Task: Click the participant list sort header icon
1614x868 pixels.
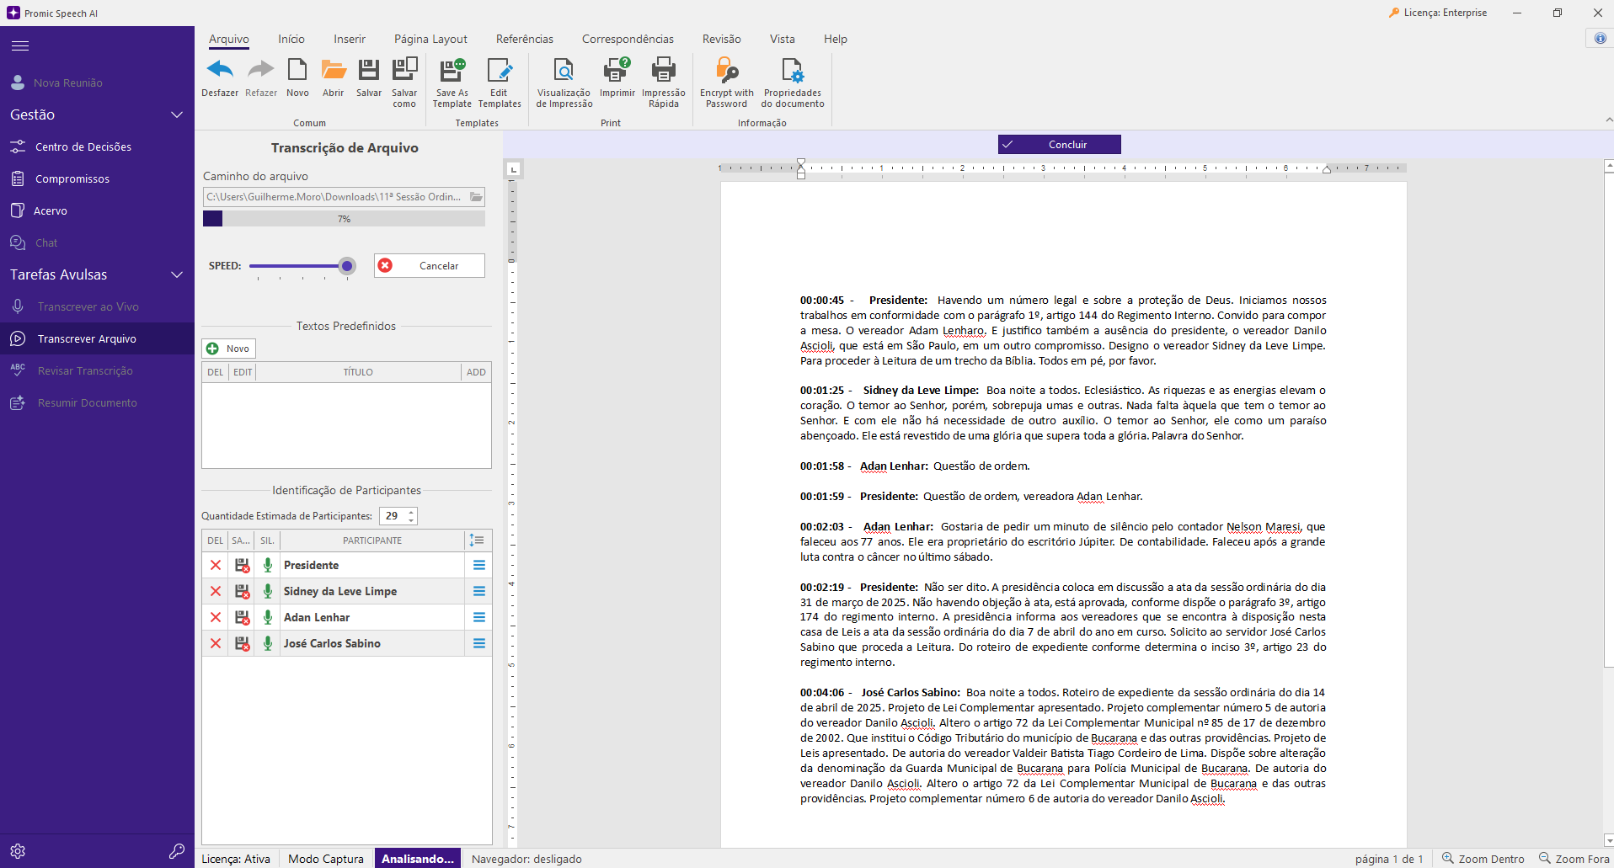Action: 477,541
